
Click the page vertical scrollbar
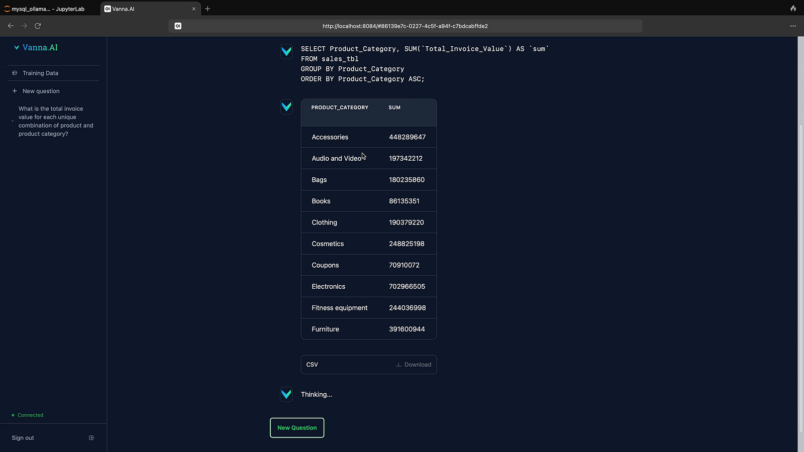(x=800, y=251)
